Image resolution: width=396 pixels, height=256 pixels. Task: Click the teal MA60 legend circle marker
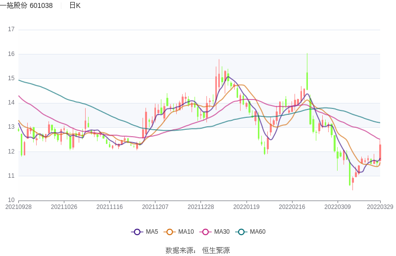241,232
